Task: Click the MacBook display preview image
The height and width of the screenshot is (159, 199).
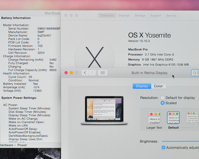Action: click(x=104, y=110)
